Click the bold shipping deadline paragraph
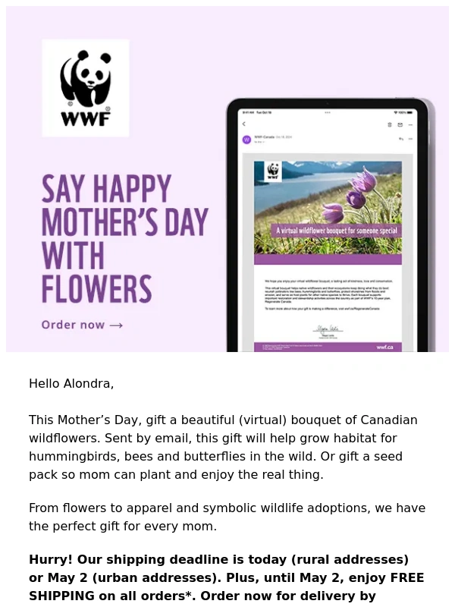Viewport: 455px width, 607px height. (226, 577)
